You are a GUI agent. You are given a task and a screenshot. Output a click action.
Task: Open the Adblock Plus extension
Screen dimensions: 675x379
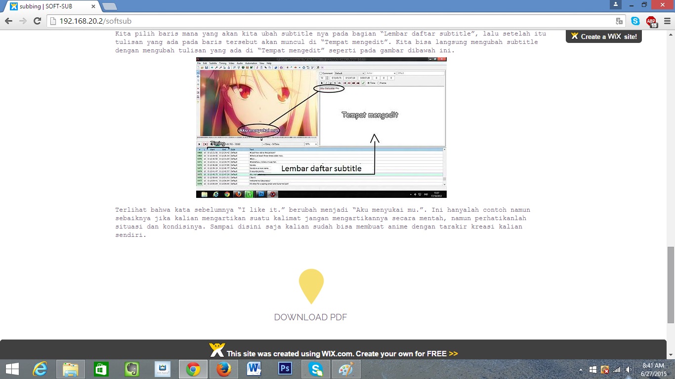651,21
